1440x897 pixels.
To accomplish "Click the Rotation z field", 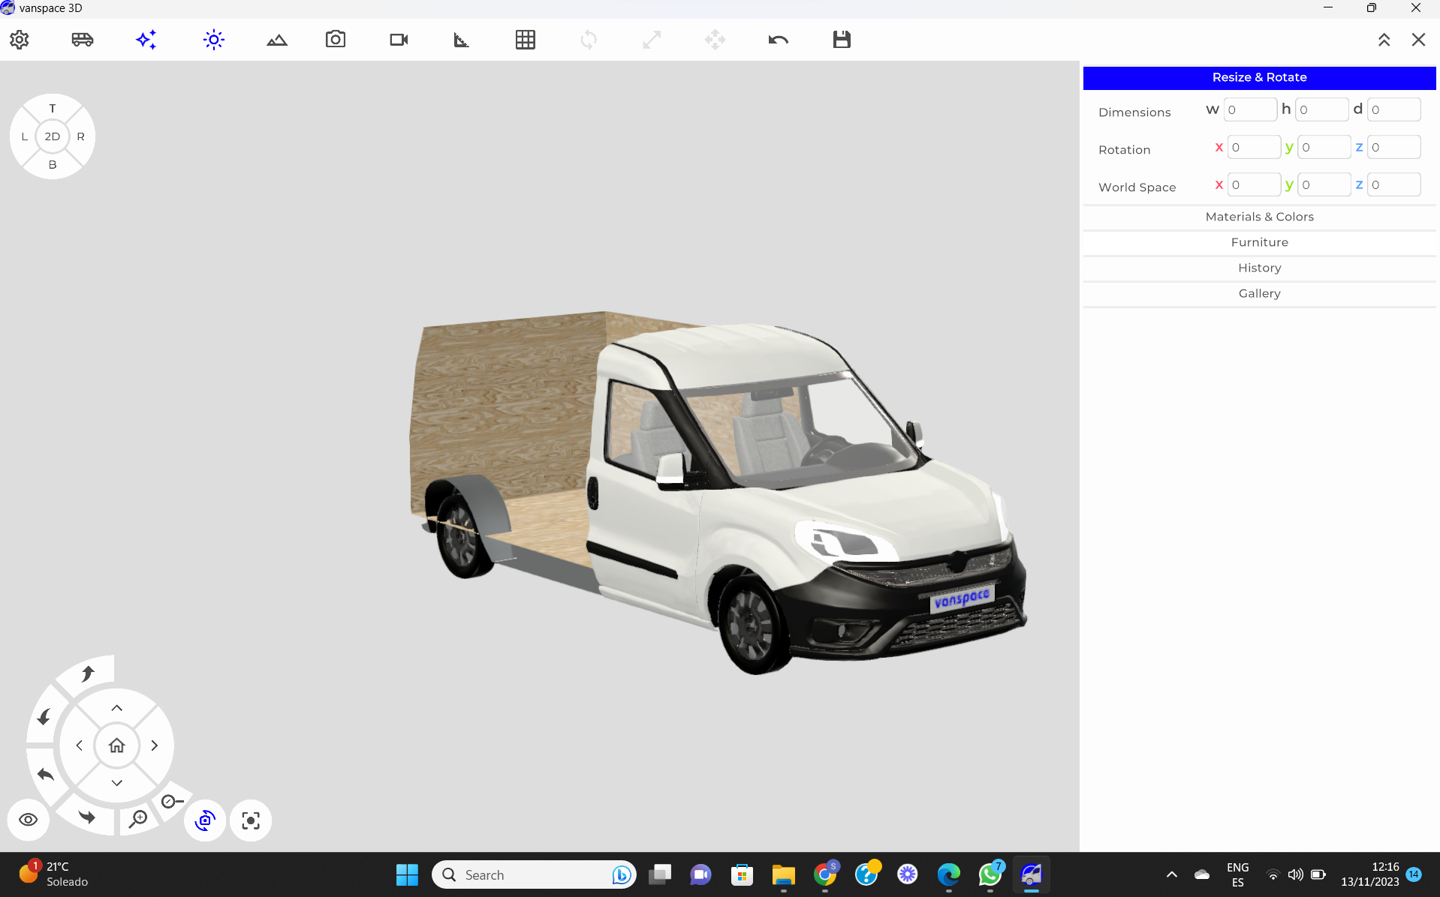I will point(1393,147).
